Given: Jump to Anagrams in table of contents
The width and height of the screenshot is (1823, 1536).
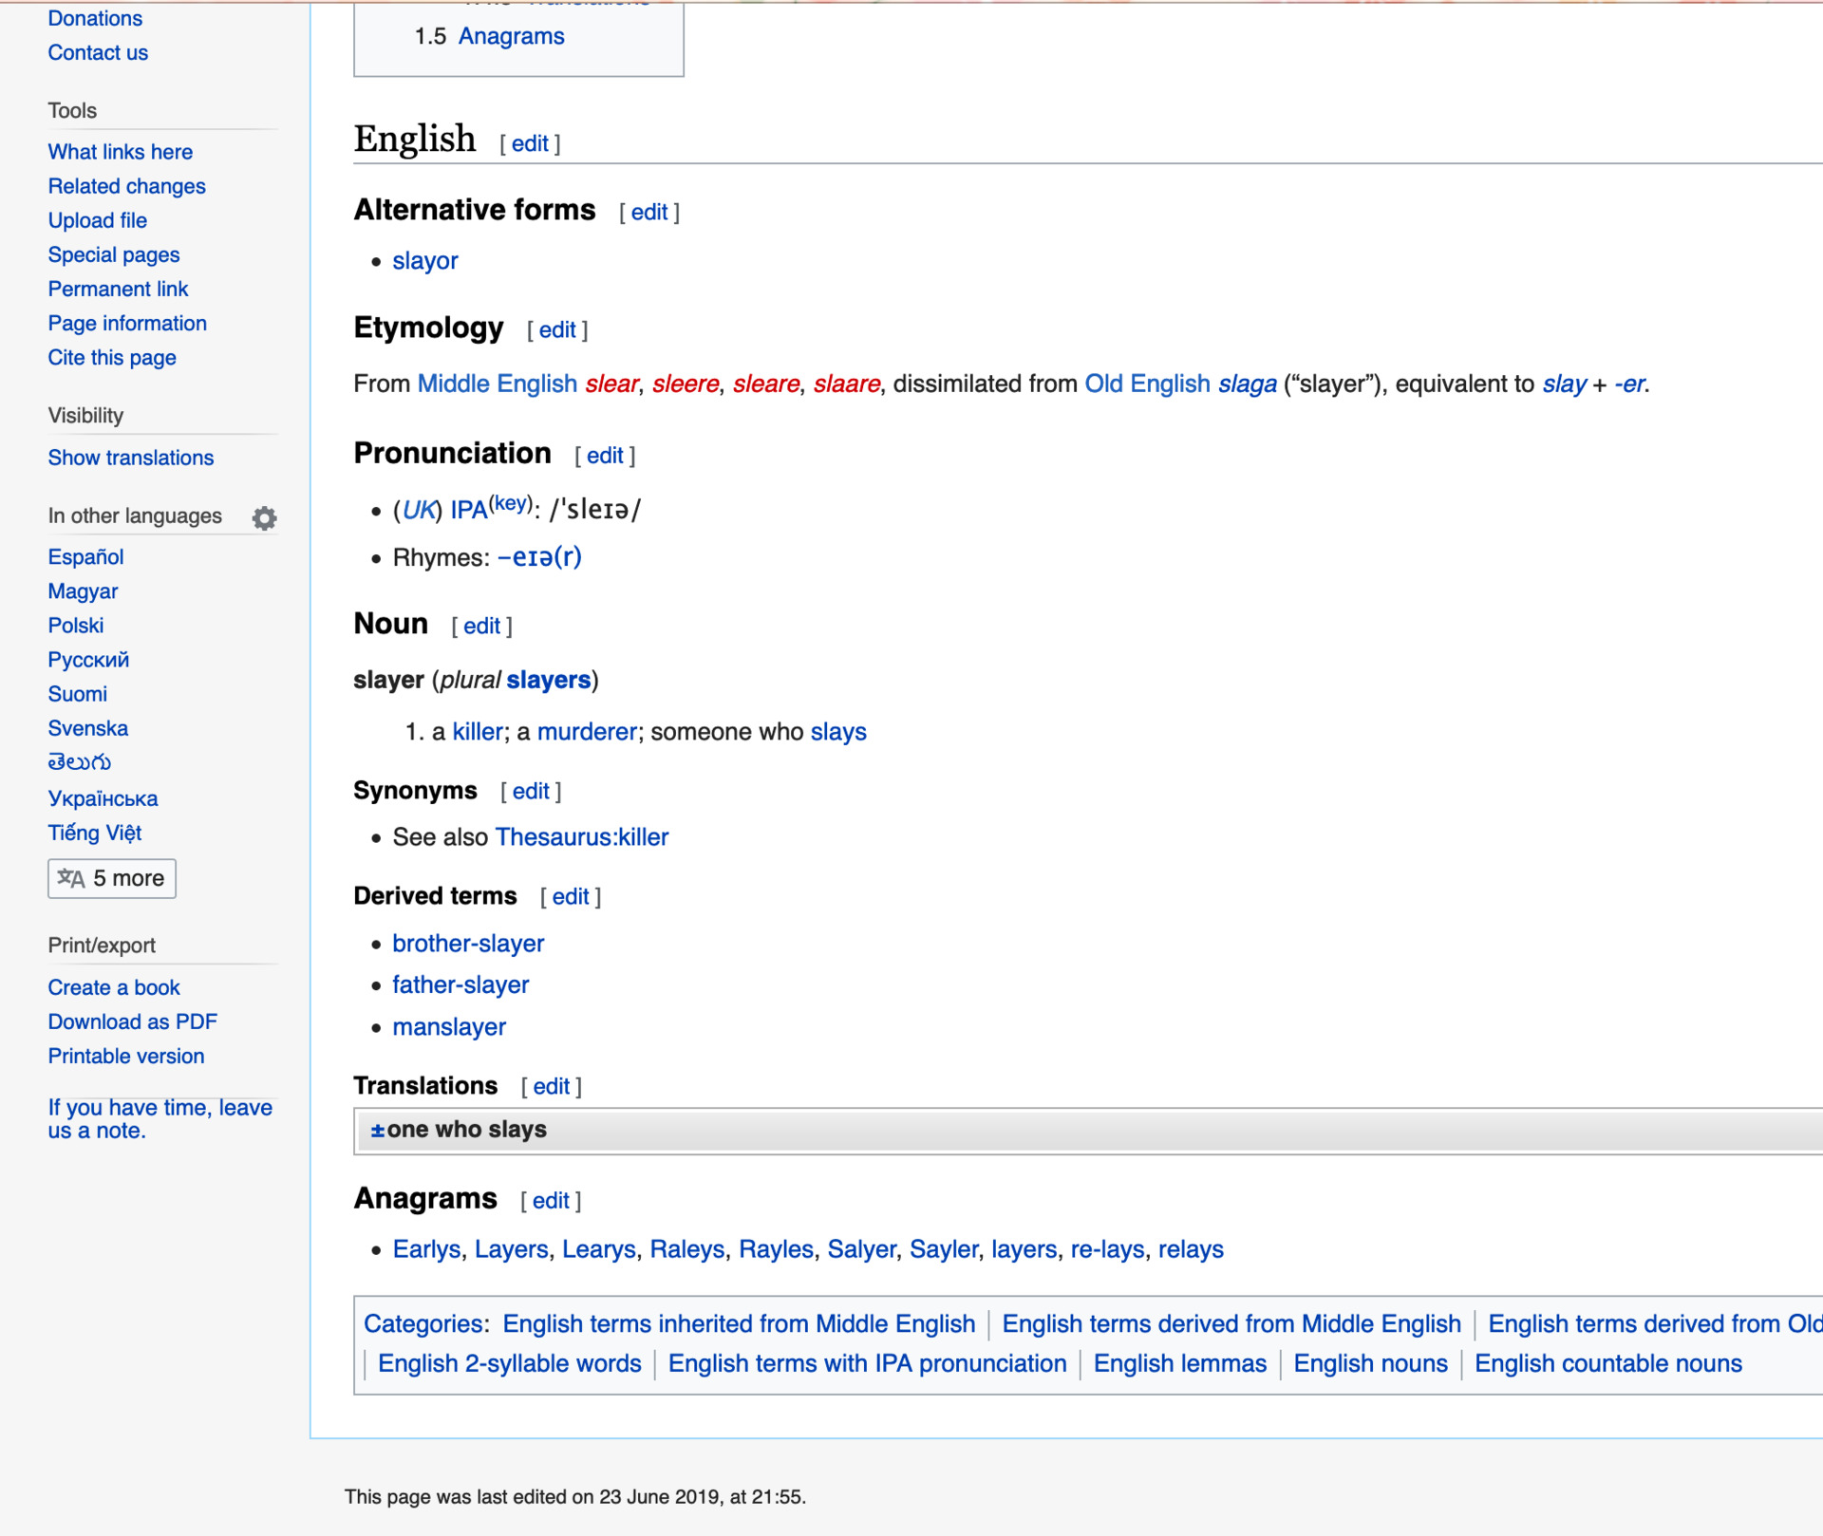Looking at the screenshot, I should pos(511,36).
